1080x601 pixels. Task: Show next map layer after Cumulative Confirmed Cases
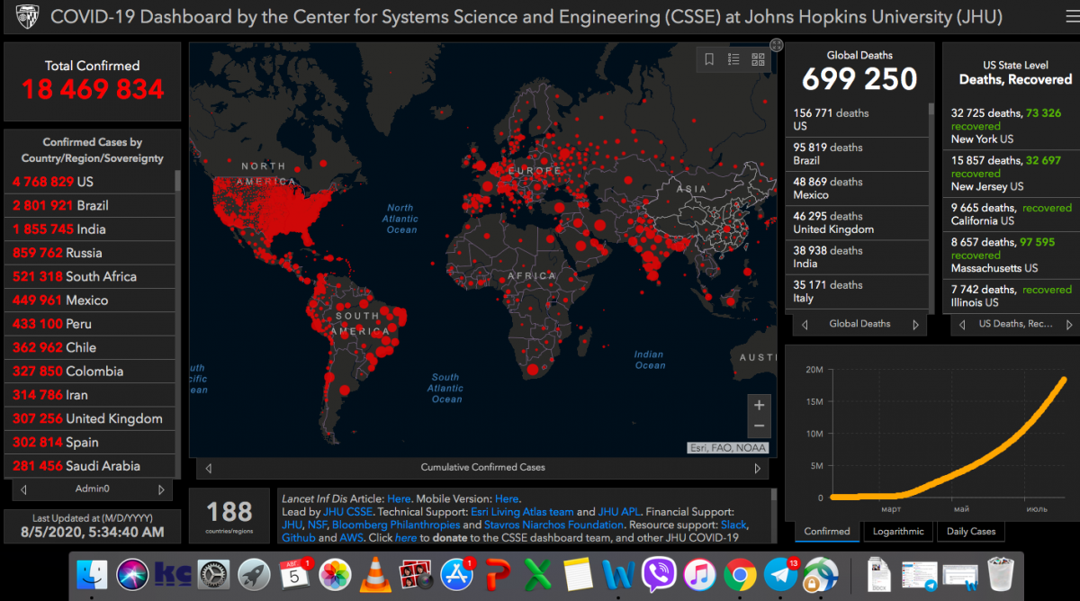coord(758,468)
